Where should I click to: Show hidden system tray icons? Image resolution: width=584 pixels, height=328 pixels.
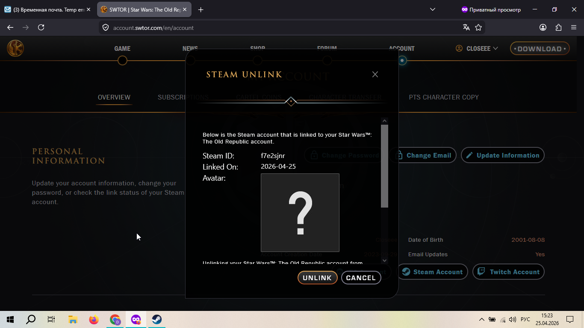click(482, 319)
